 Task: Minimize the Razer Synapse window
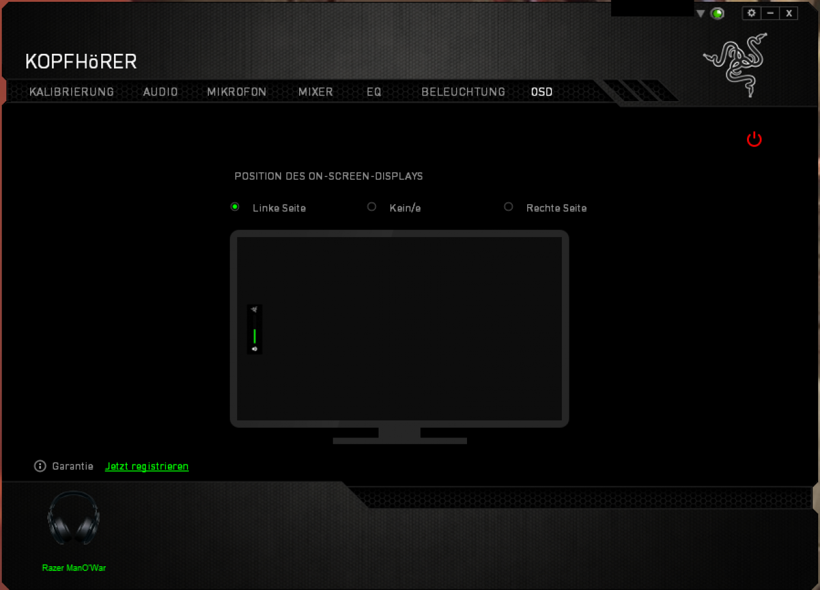(x=770, y=13)
